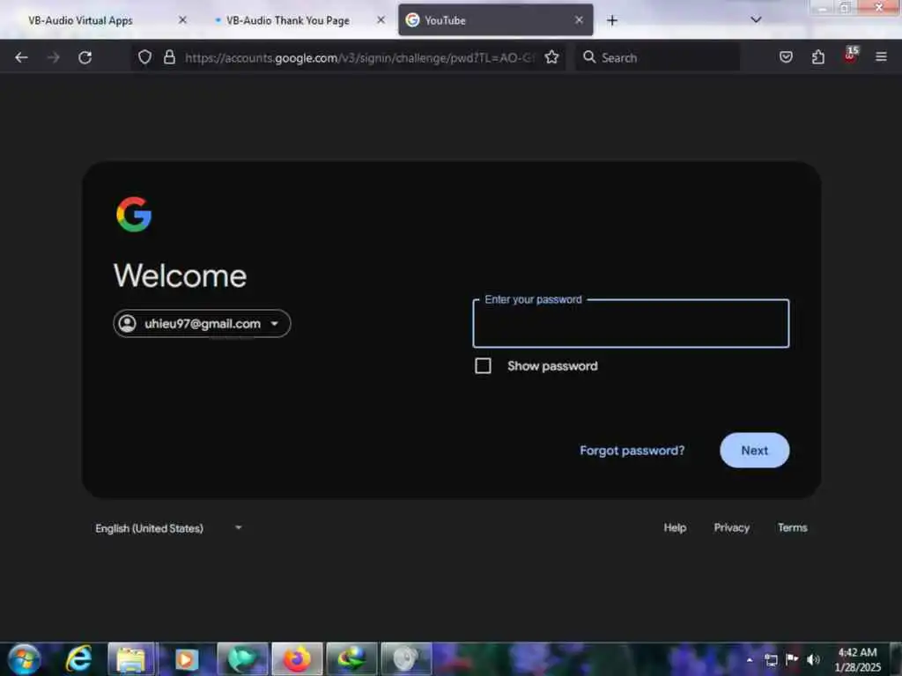Open a new tab with the plus button

point(612,21)
